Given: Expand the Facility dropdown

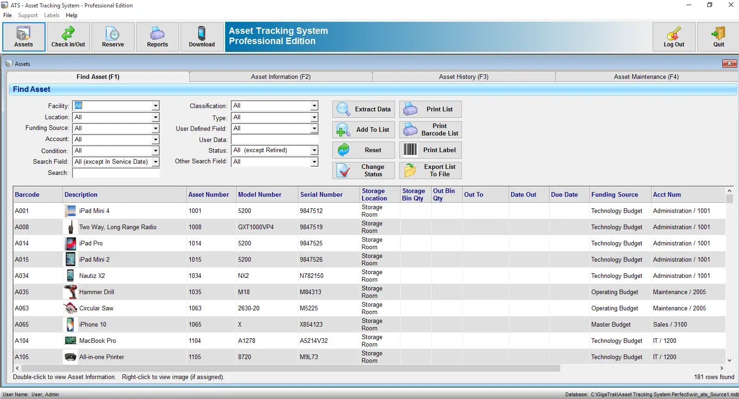Looking at the screenshot, I should click(x=156, y=106).
